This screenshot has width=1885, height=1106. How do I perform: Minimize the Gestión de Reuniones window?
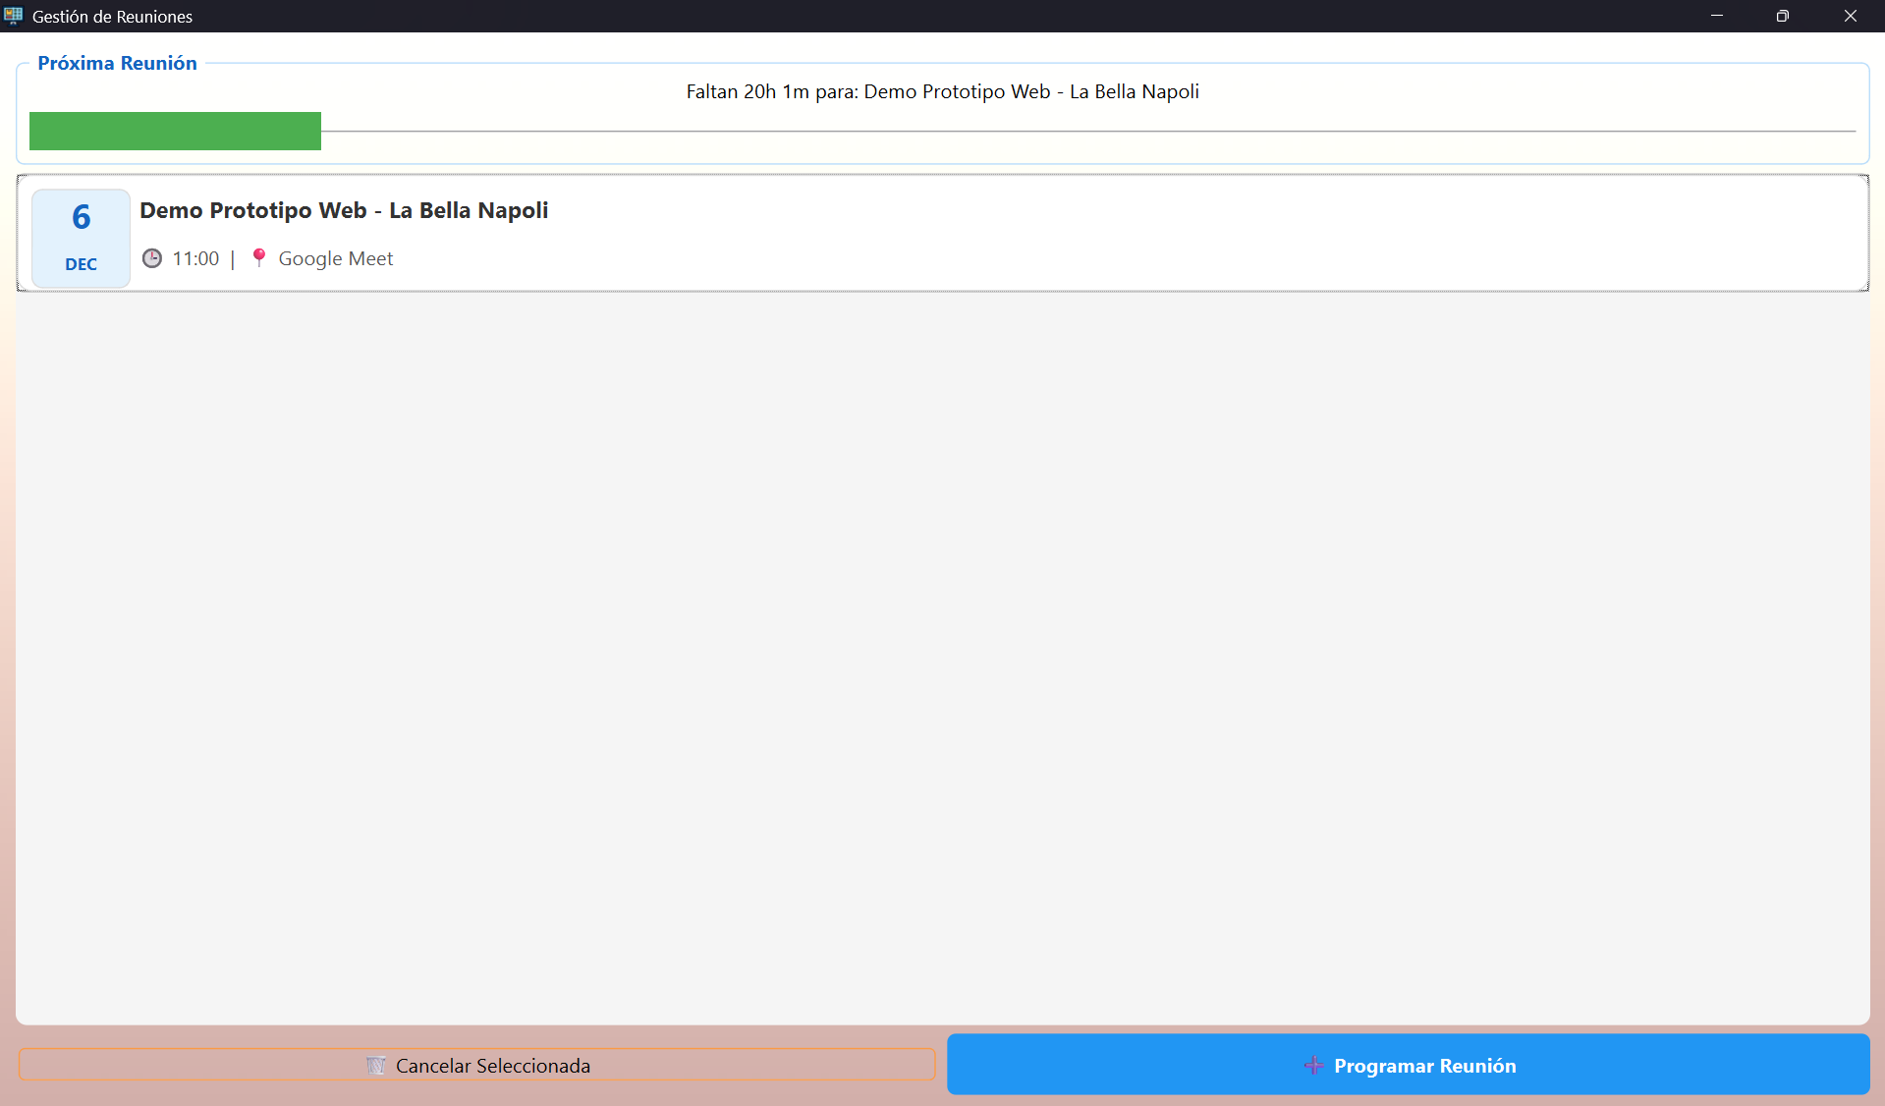point(1717,16)
